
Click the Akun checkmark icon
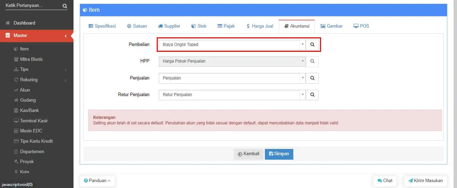coord(16,90)
